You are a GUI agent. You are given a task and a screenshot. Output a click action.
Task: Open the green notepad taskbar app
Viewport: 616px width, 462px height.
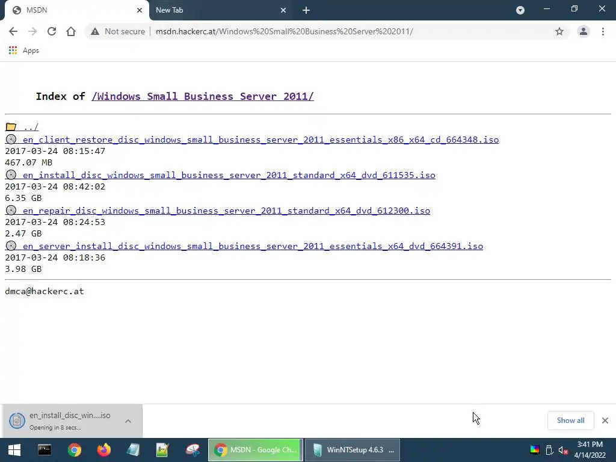pos(162,450)
